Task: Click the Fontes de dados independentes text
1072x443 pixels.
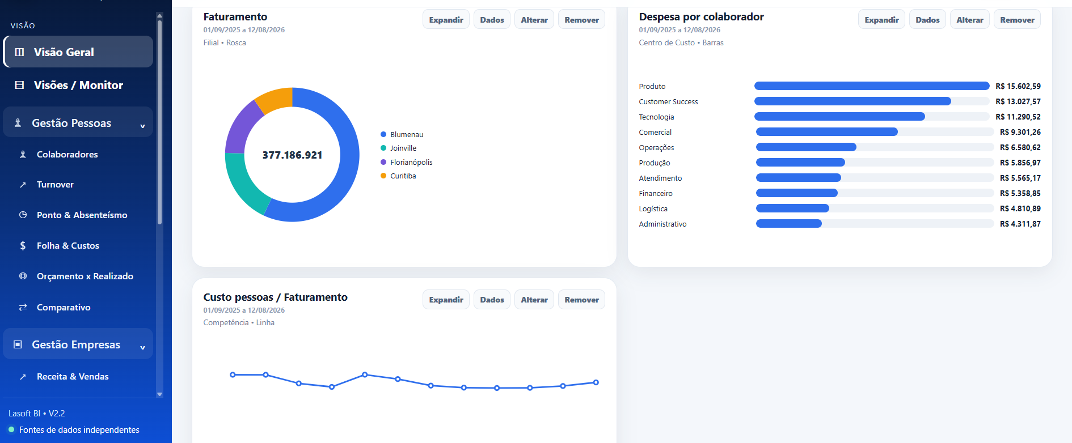Action: 79,430
